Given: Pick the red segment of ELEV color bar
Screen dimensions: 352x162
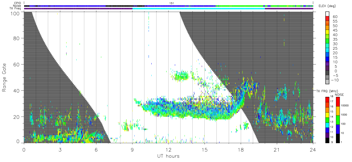Looking at the screenshot, I should click(328, 19).
